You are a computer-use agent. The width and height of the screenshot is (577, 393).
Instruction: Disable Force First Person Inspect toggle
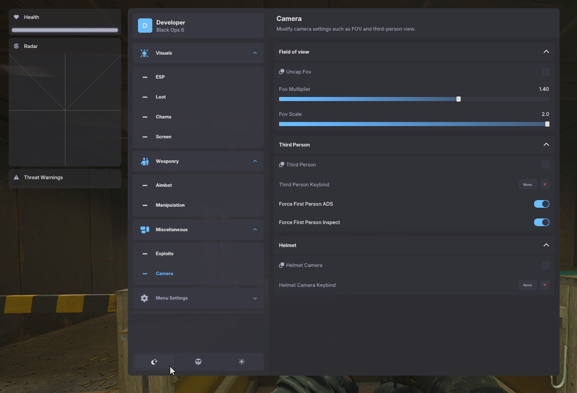tap(541, 223)
